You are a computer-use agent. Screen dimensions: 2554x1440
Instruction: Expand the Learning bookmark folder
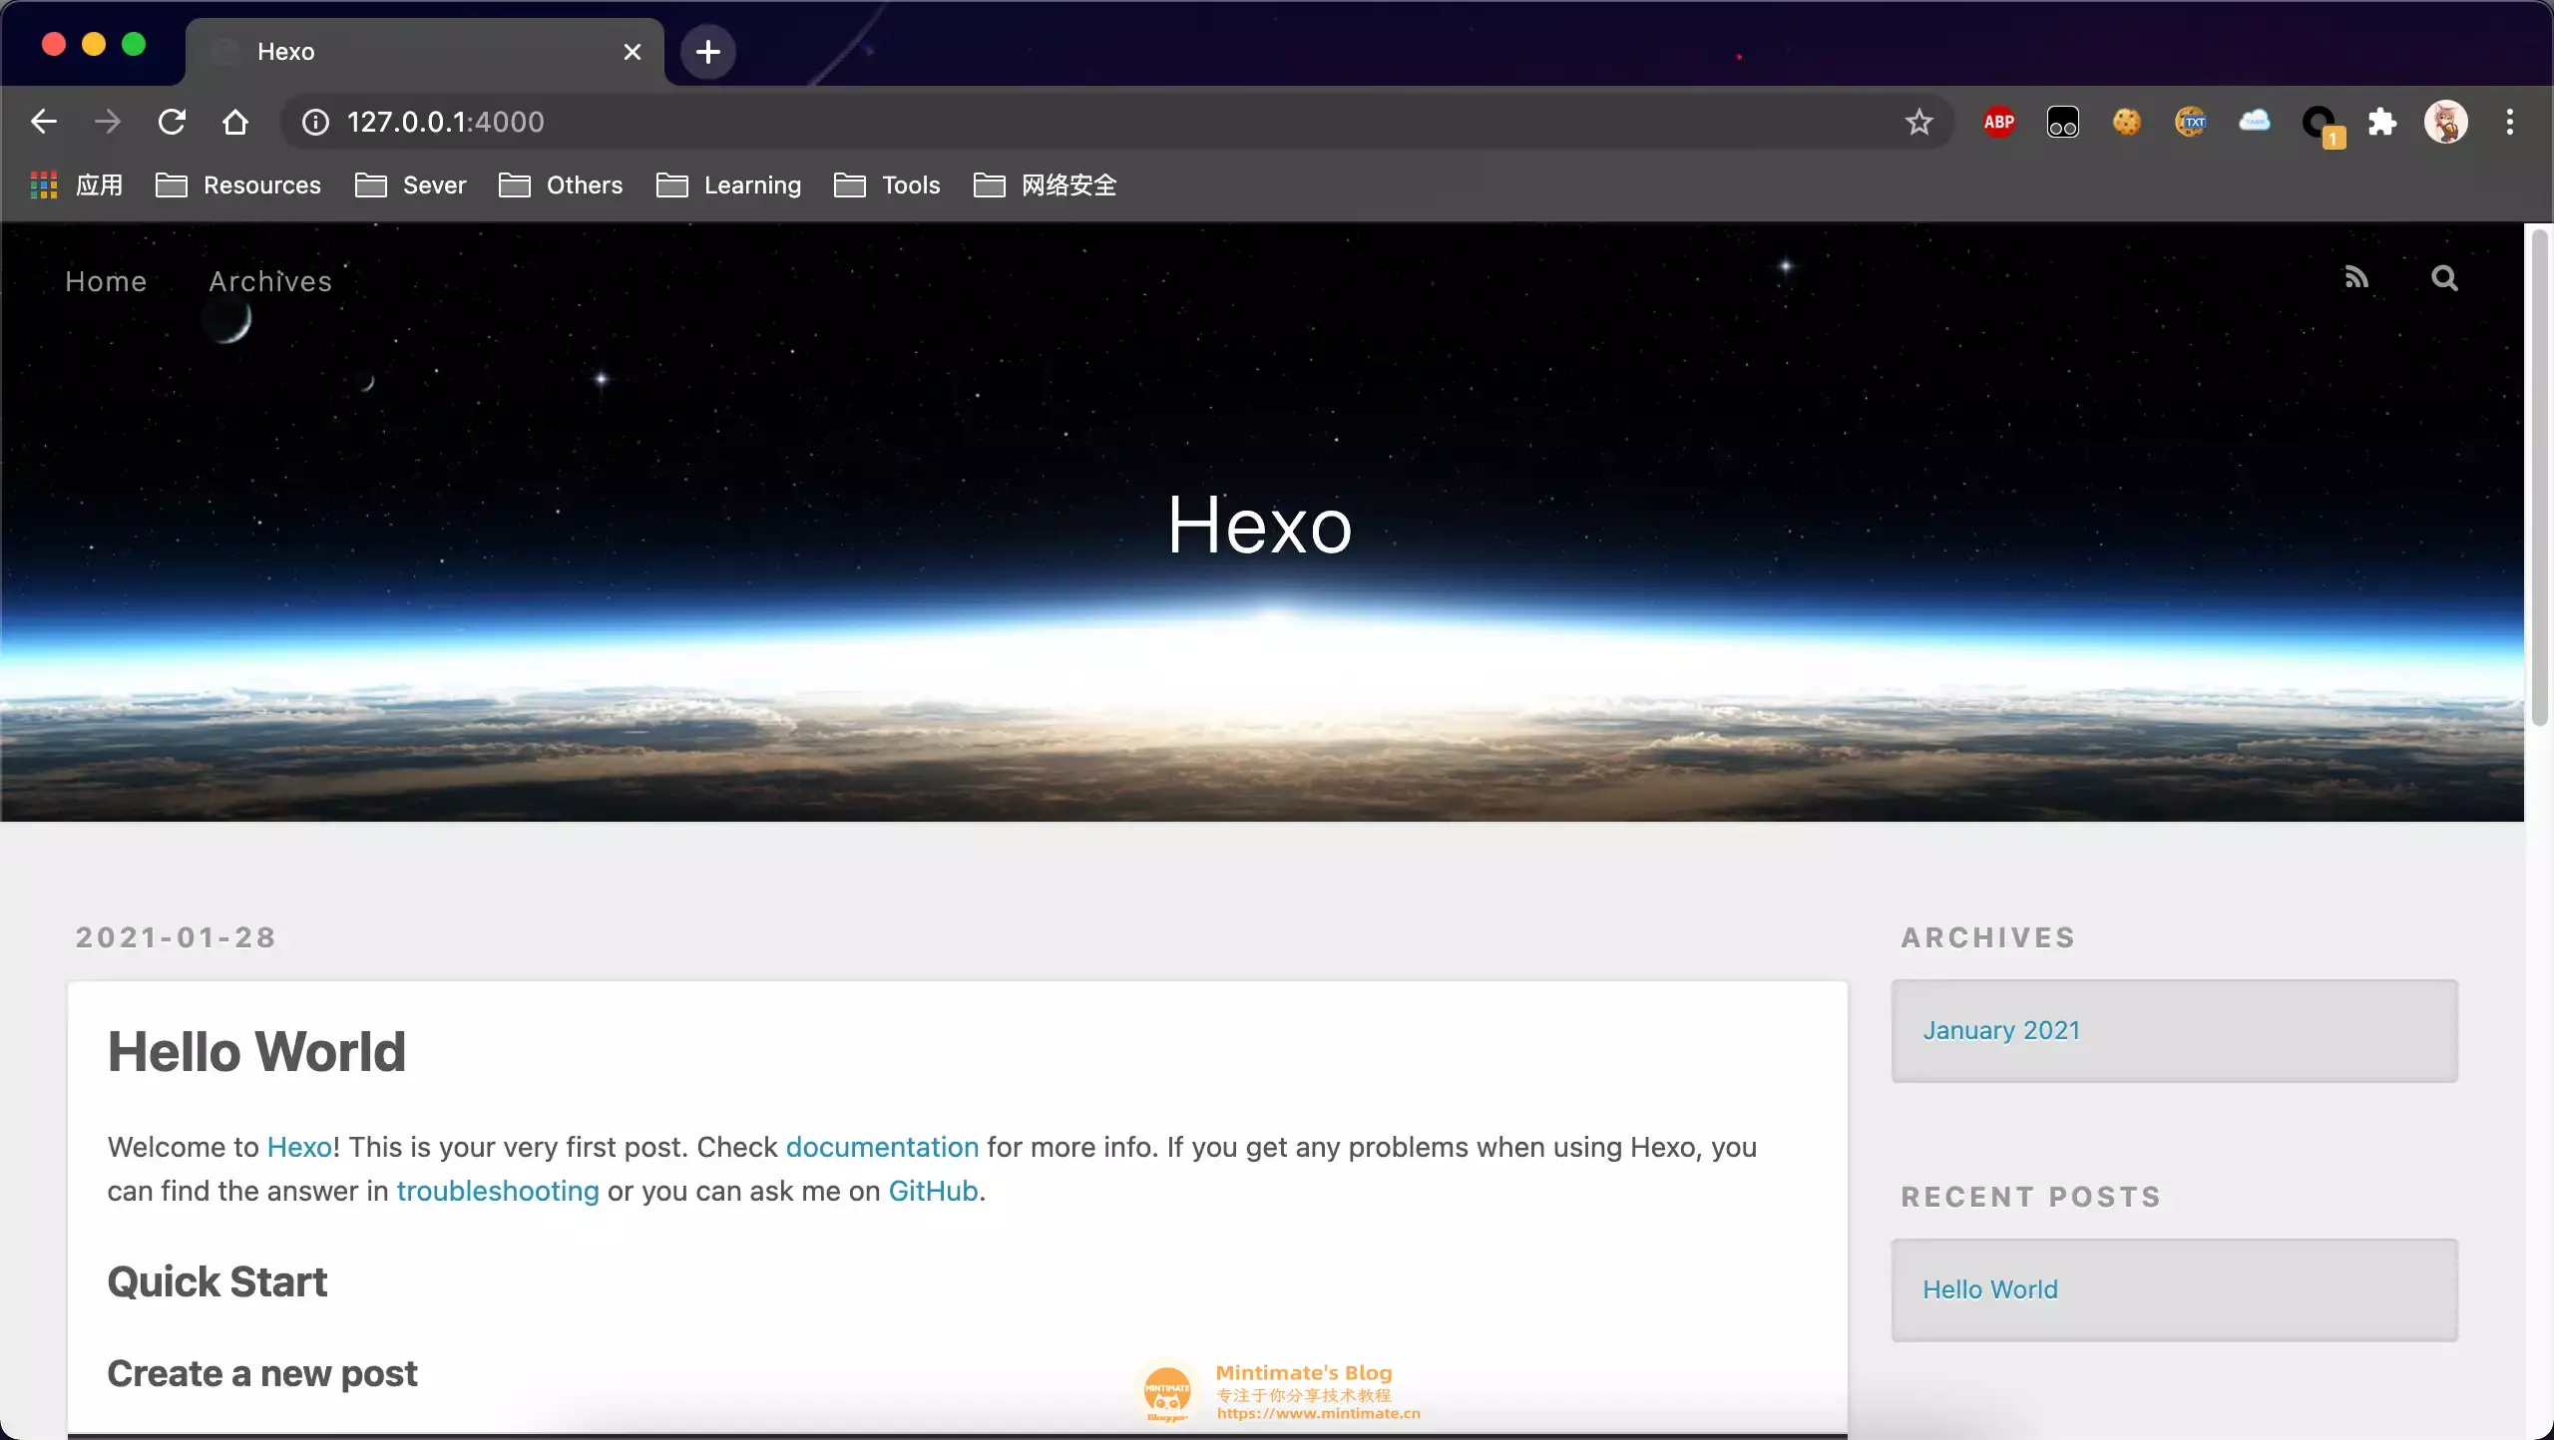(x=729, y=185)
